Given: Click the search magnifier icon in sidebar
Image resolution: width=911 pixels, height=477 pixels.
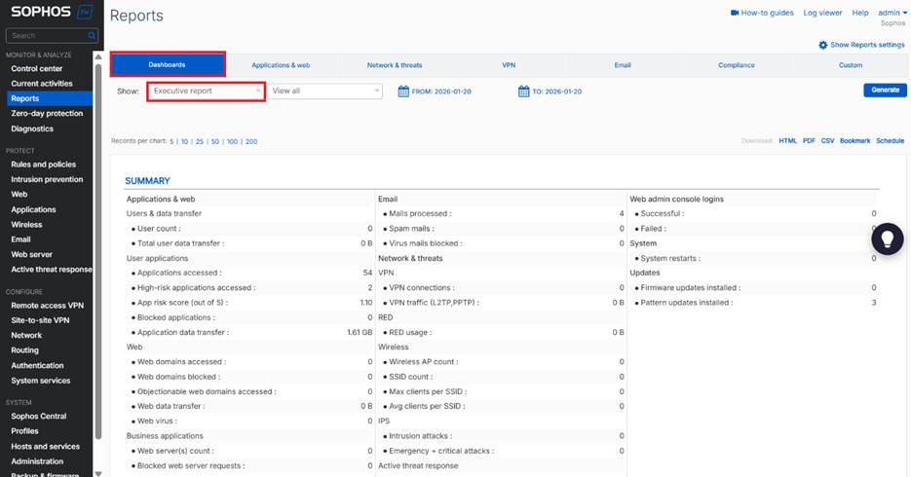Looking at the screenshot, I should [93, 36].
